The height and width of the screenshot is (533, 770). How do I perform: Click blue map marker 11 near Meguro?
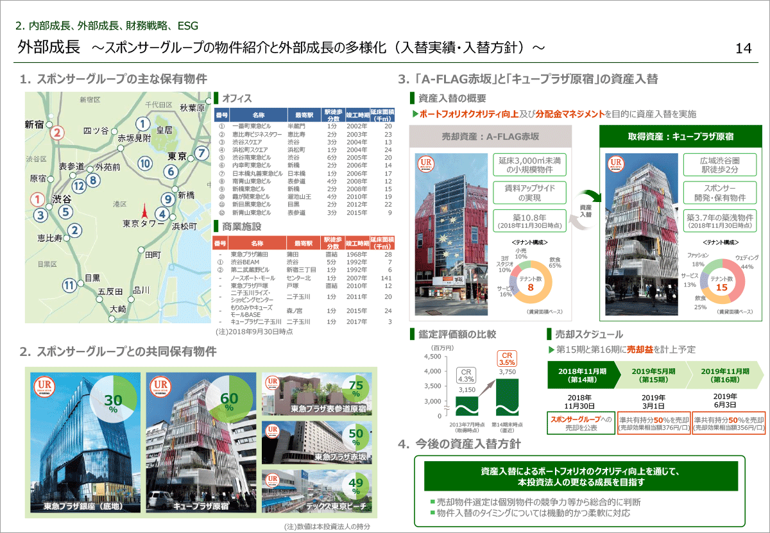(x=69, y=285)
